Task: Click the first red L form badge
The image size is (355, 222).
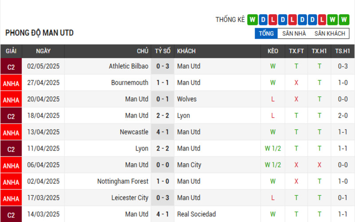Action: [273, 20]
